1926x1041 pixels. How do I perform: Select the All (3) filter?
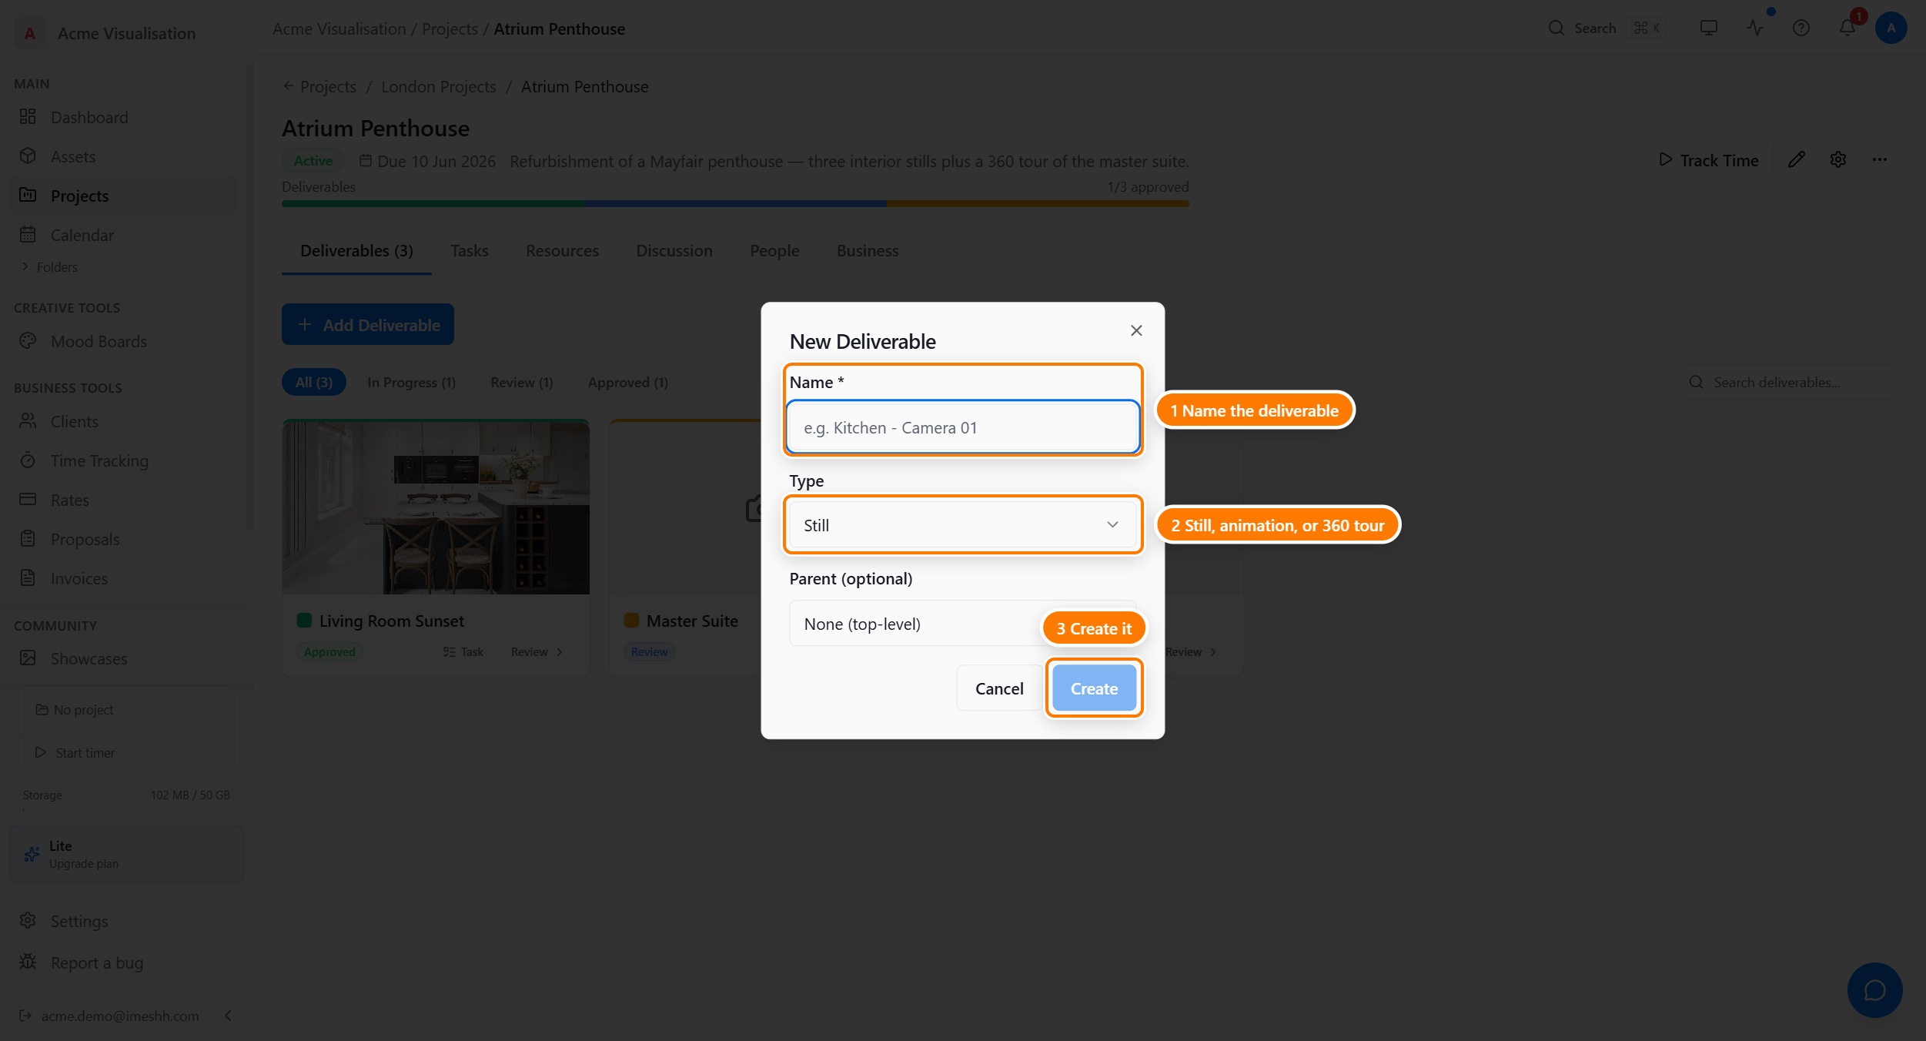click(x=314, y=382)
